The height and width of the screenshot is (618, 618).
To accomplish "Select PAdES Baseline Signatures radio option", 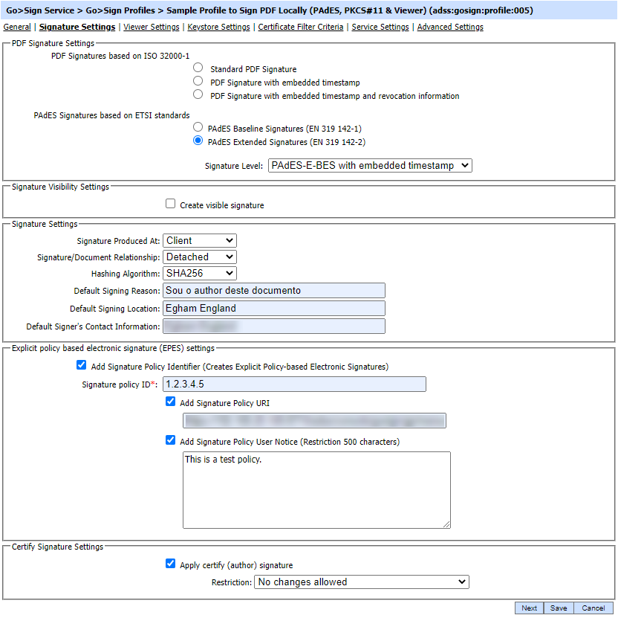I will (x=198, y=128).
